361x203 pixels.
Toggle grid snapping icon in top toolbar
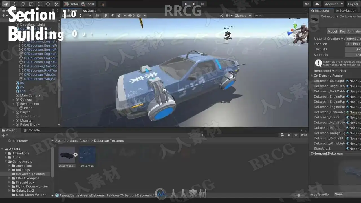[102, 4]
